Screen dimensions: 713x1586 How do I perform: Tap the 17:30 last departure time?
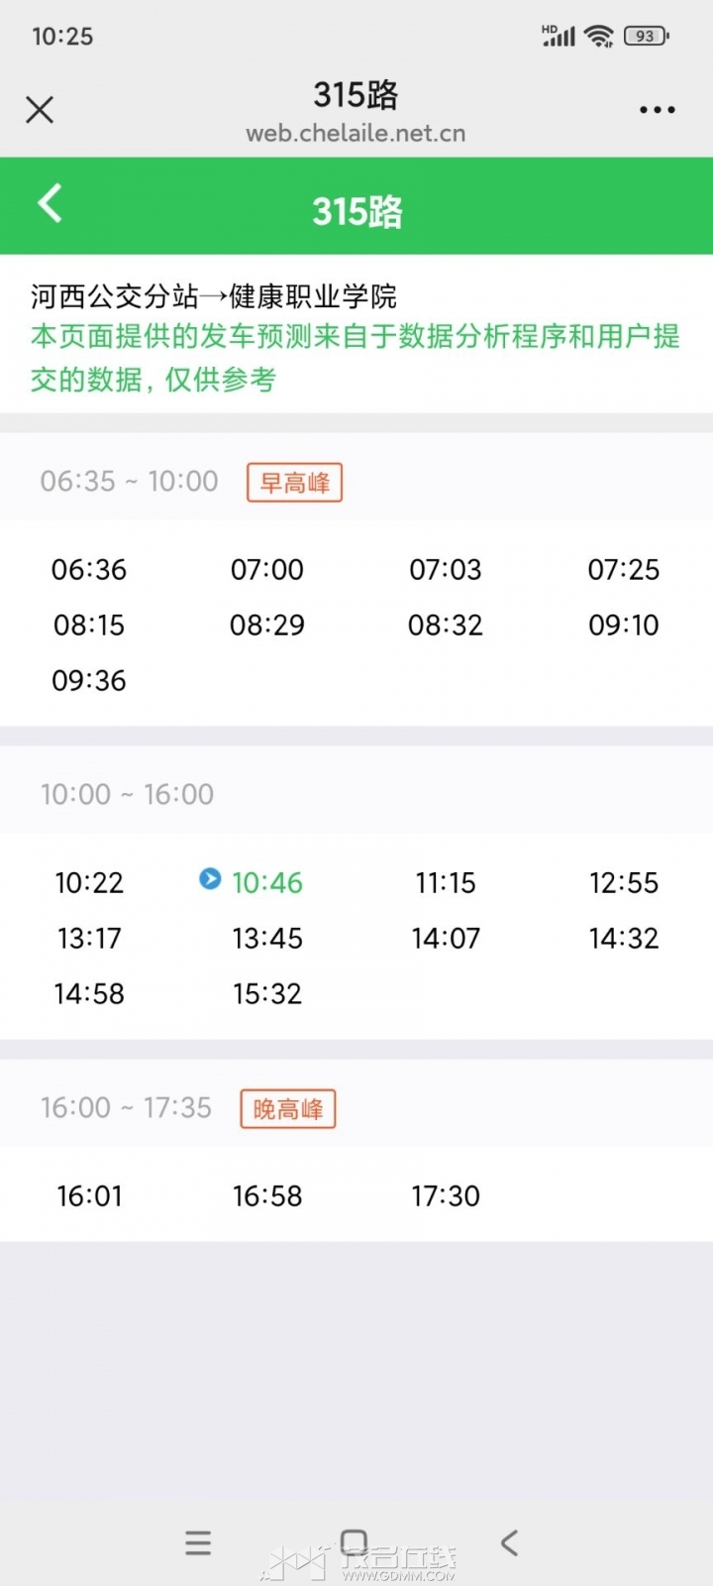pyautogui.click(x=446, y=1196)
